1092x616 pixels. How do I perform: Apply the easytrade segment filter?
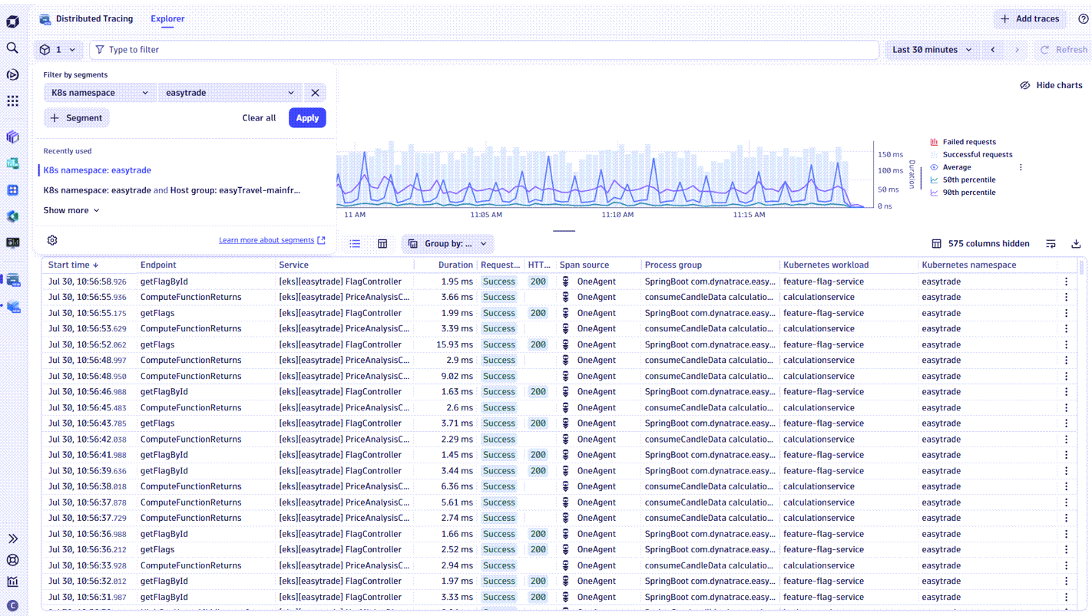tap(307, 117)
